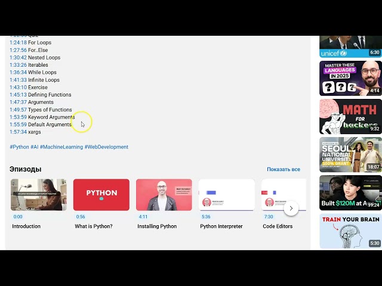
Task: Open the 1:30:42 Nested Loops timestamp
Action: [x=19, y=58]
